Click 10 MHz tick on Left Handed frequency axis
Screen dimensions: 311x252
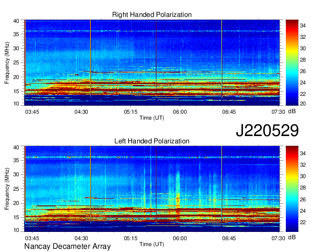pyautogui.click(x=16, y=230)
